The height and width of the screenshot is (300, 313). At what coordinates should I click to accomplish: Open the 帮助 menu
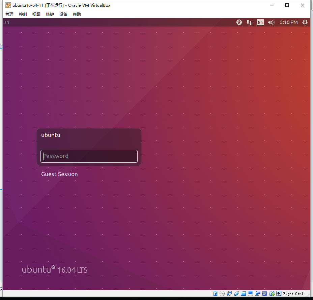coord(77,14)
